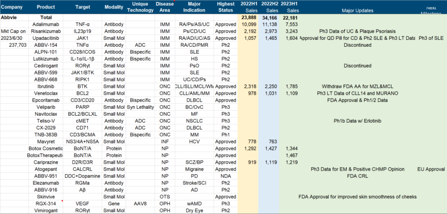The height and width of the screenshot is (214, 447).
Task: Select the CX-2029 product cell
Action: click(46, 127)
